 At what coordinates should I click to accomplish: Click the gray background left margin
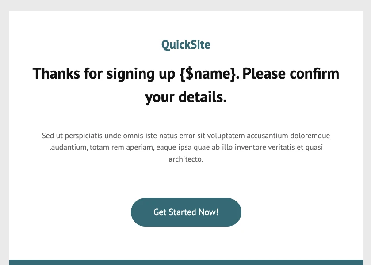coord(4,132)
